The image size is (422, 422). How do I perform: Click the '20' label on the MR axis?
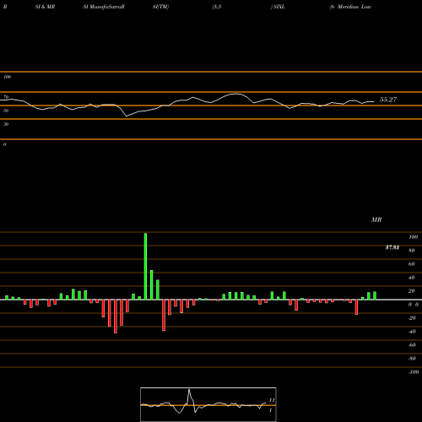click(x=411, y=291)
